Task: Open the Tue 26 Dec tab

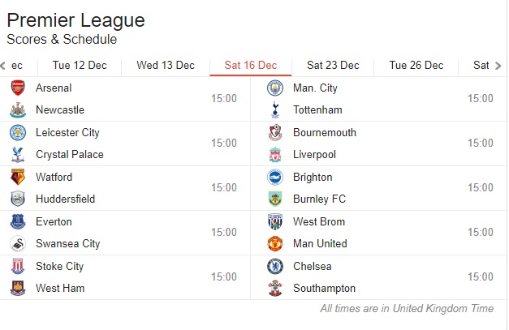Action: tap(416, 66)
